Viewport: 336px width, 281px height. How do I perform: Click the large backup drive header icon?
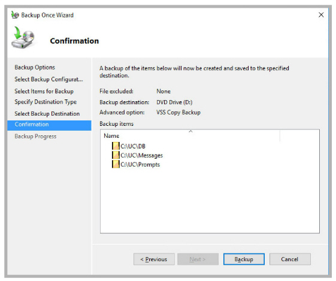pos(23,38)
